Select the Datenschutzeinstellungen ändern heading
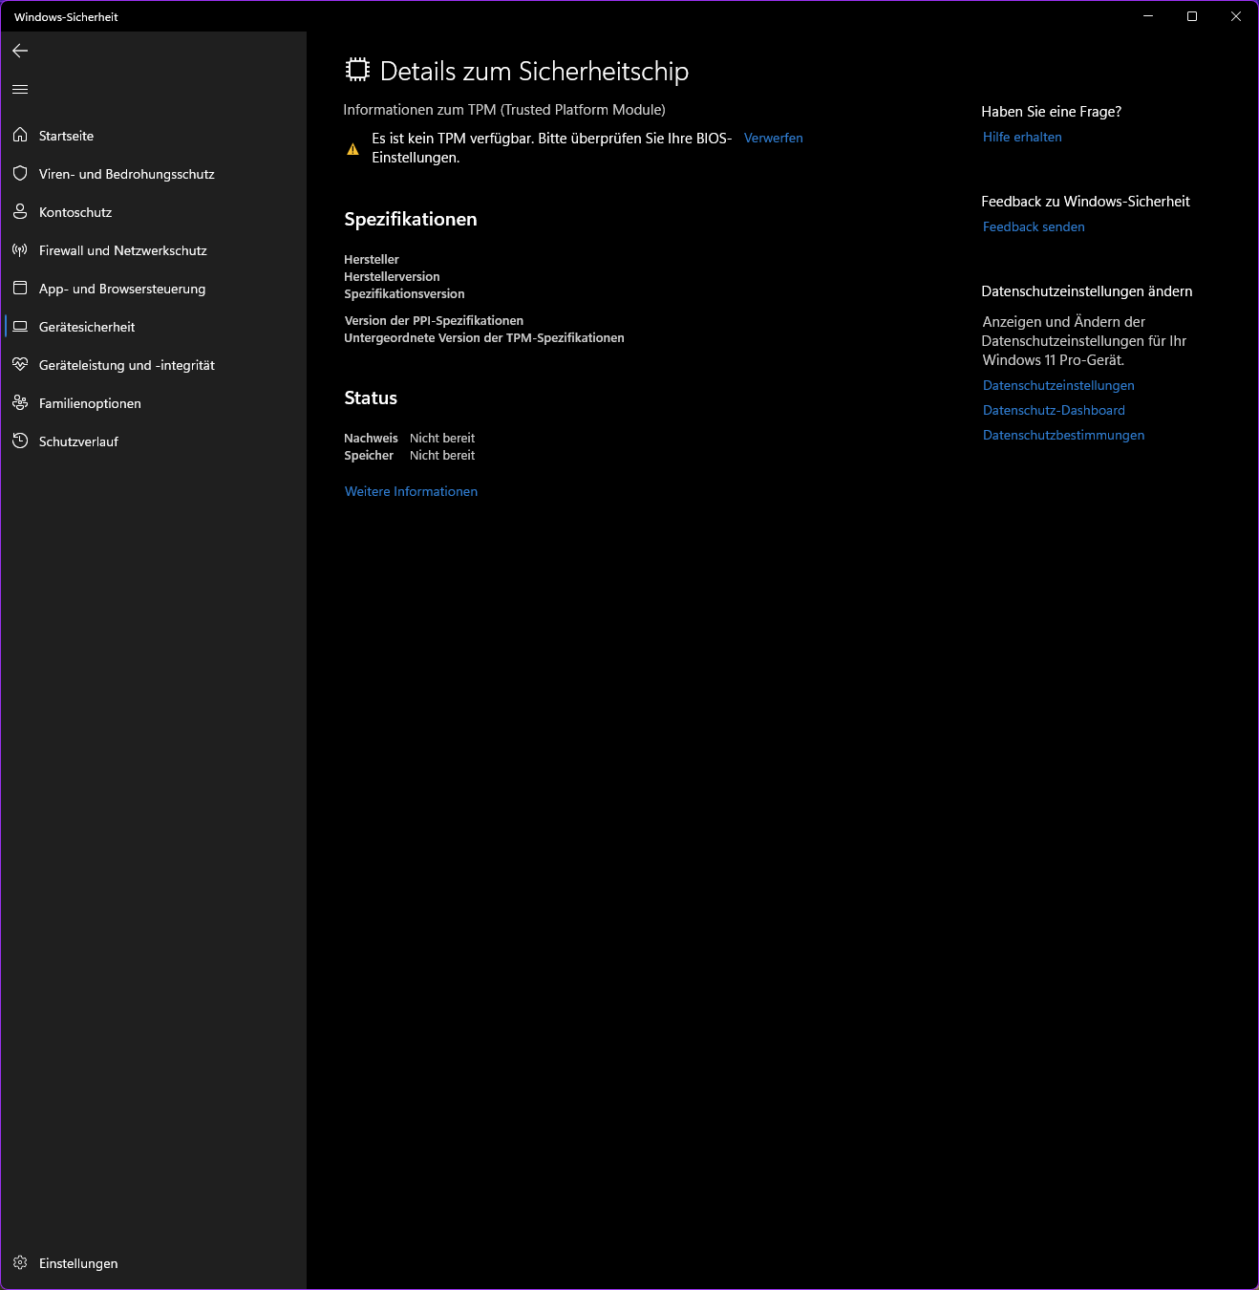The height and width of the screenshot is (1290, 1259). (x=1087, y=291)
